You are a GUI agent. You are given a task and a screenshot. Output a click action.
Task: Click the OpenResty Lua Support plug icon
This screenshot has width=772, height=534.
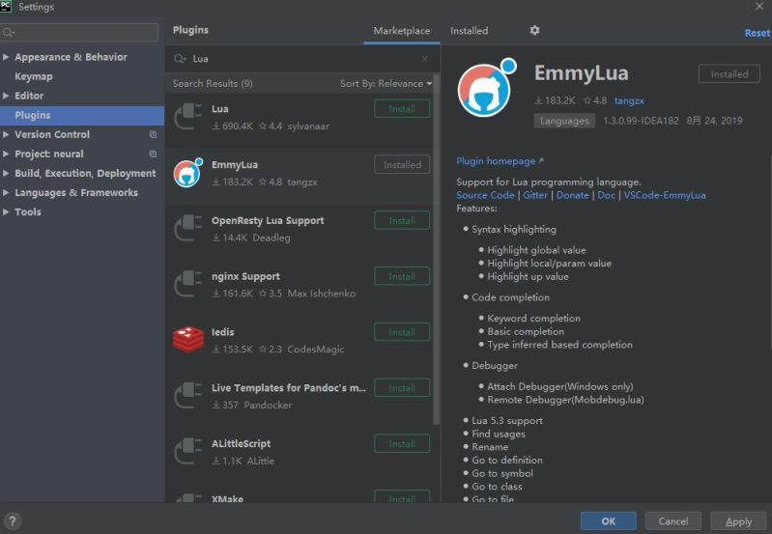point(188,228)
